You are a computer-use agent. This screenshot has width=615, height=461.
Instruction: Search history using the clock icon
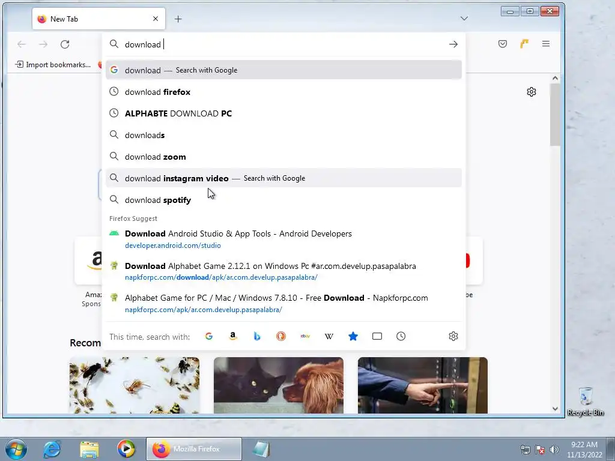pos(401,336)
